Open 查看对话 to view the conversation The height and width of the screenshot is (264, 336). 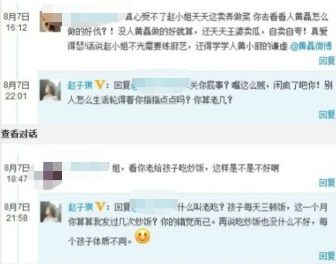point(19,134)
